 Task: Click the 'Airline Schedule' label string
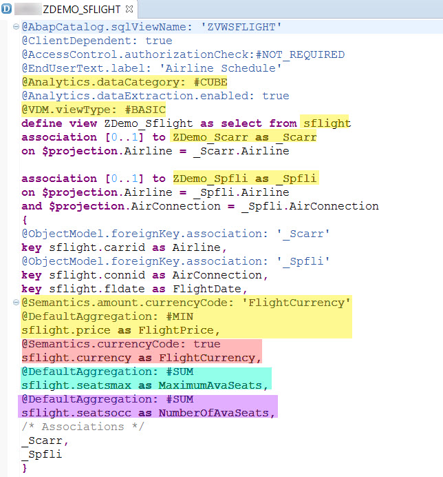[220, 68]
